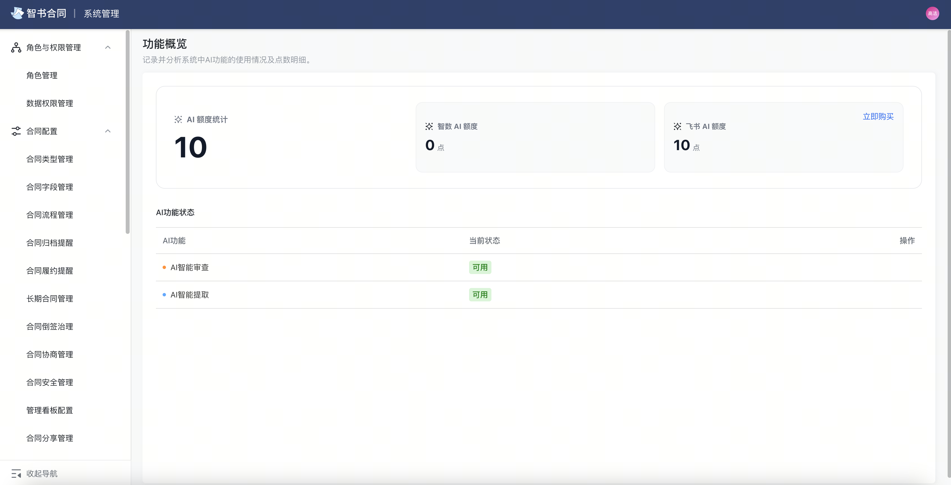
Task: Collapse the 合同配置 section chevron
Action: (x=108, y=131)
